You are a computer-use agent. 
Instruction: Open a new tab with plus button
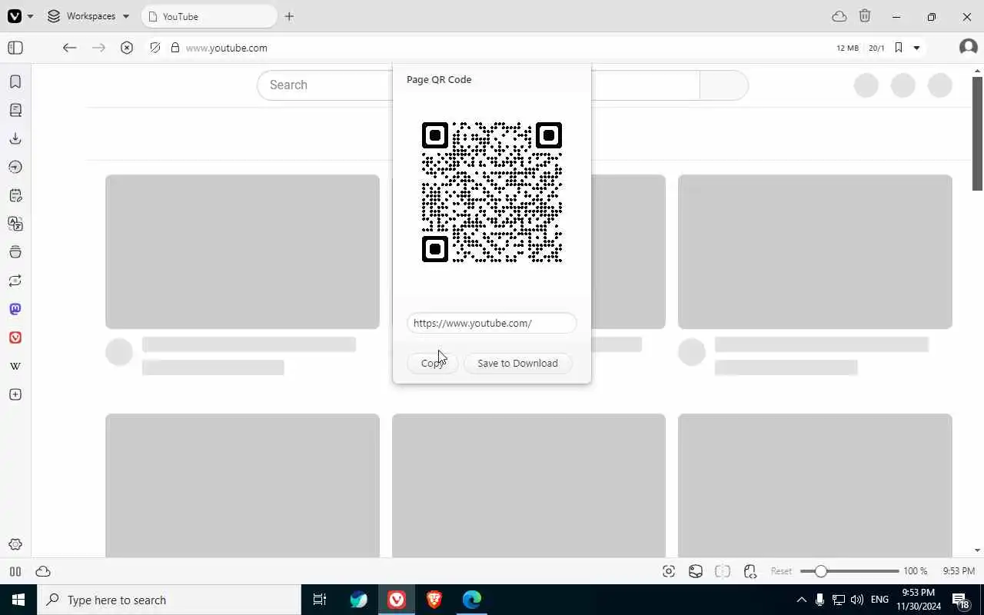click(289, 16)
